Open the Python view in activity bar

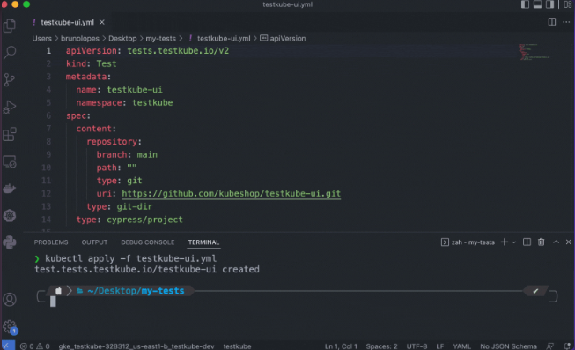pyautogui.click(x=10, y=242)
